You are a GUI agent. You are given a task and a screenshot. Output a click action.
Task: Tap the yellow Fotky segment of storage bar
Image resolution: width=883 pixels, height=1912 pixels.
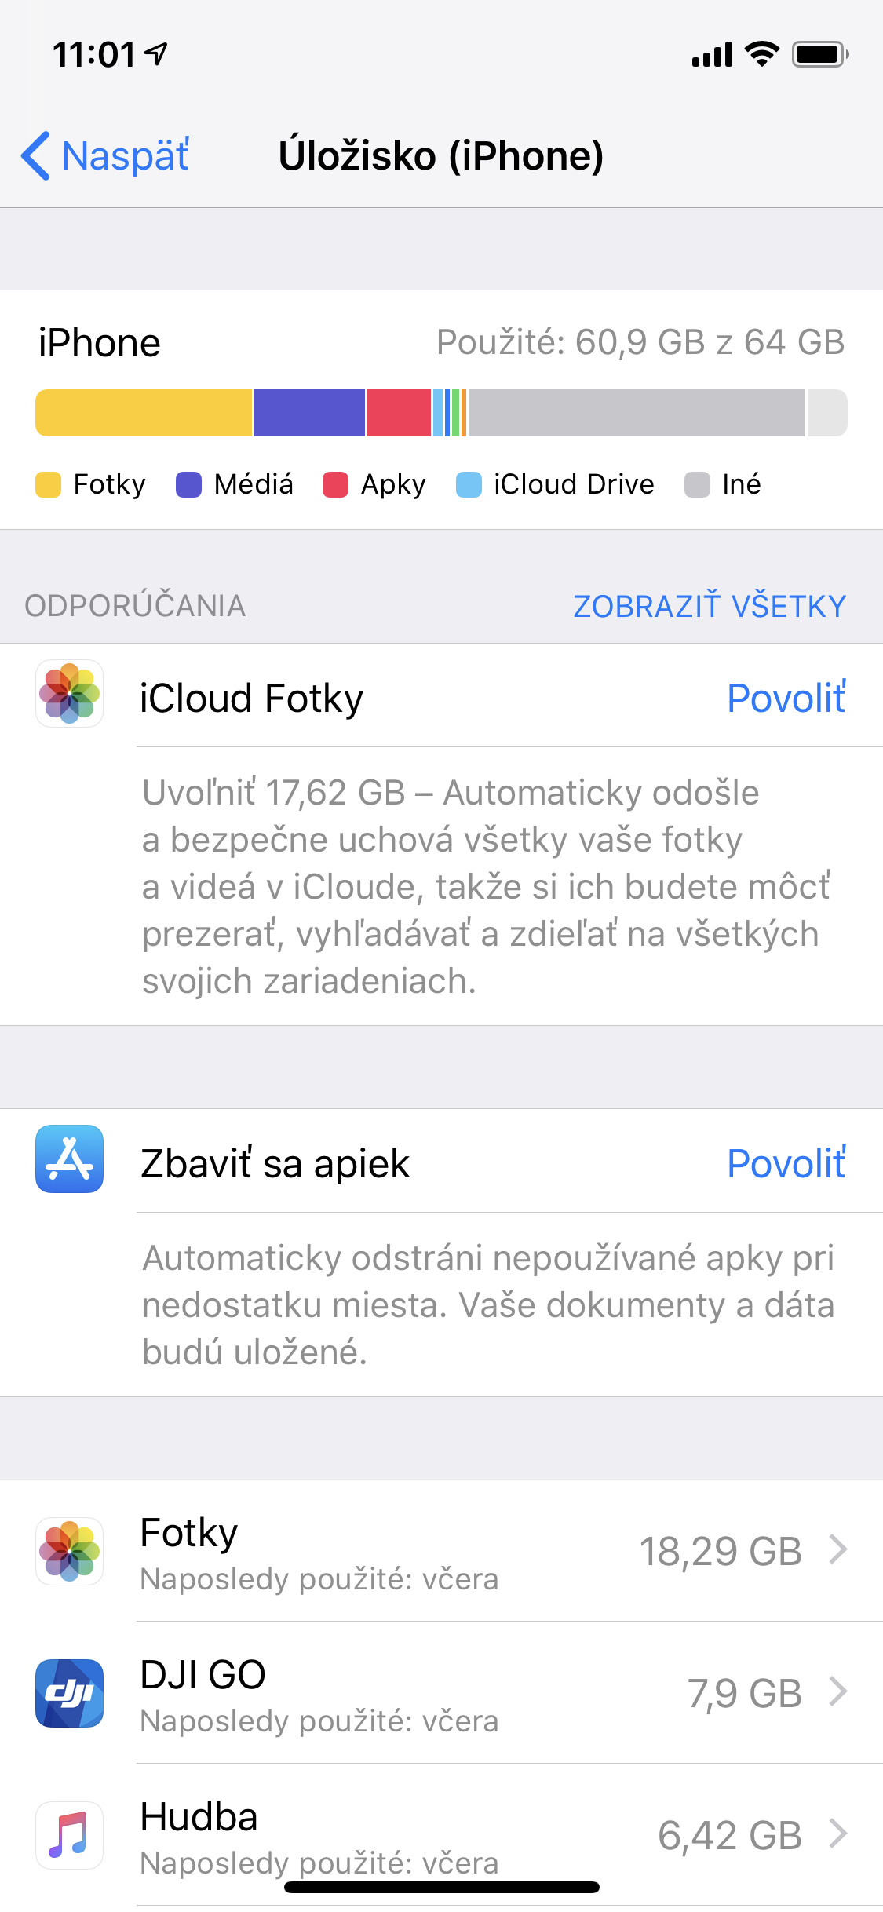[144, 413]
